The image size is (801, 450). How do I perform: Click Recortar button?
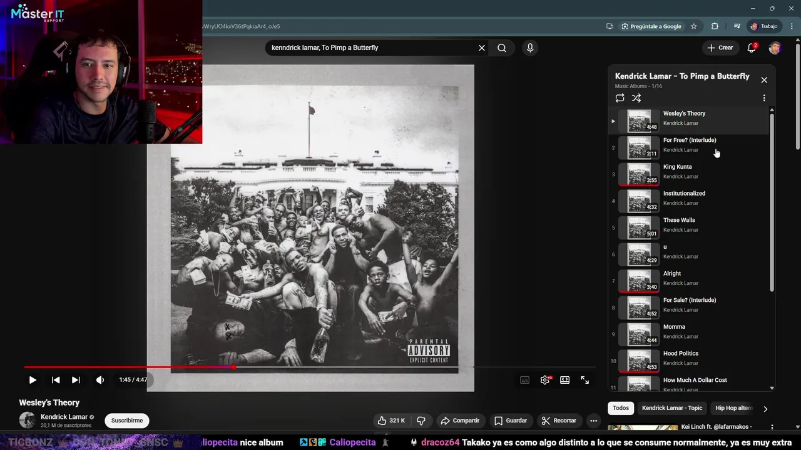[559, 421]
